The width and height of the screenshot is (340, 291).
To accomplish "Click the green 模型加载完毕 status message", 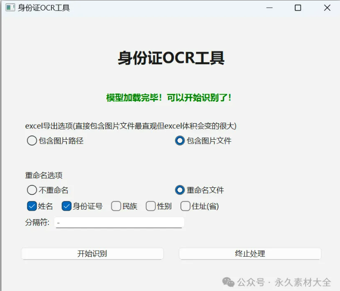I will tap(169, 98).
